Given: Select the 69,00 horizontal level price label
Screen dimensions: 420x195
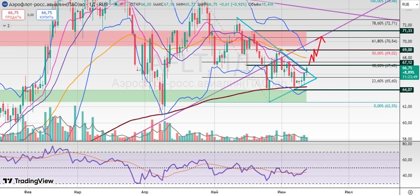Looking at the screenshot, I should 406,50.
